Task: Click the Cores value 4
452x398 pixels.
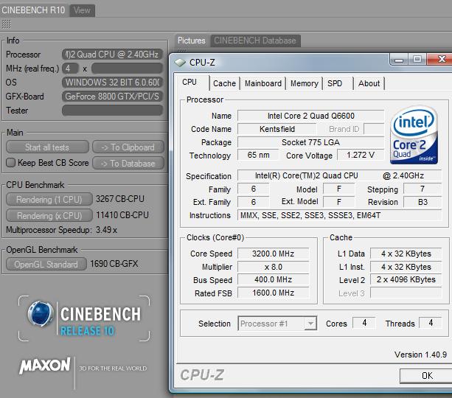Action: (x=364, y=323)
